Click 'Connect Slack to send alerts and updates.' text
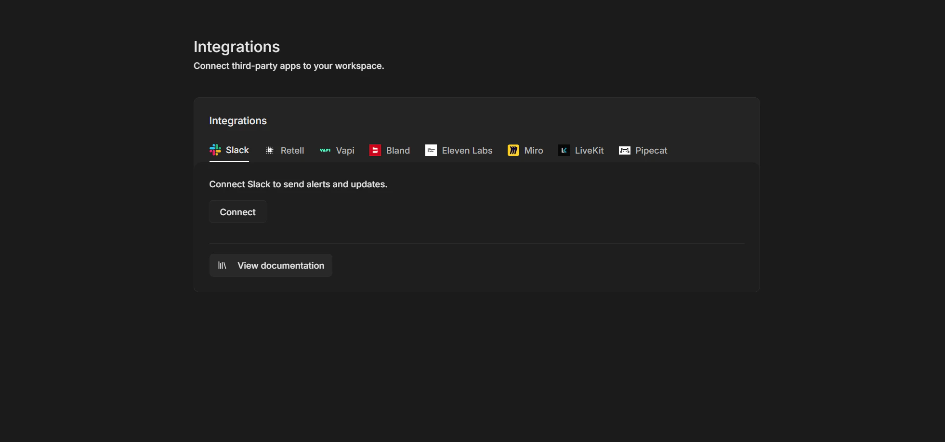 pyautogui.click(x=298, y=184)
